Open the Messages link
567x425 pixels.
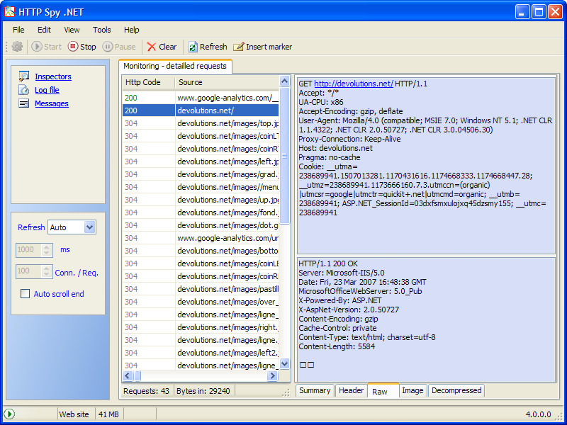tap(52, 103)
